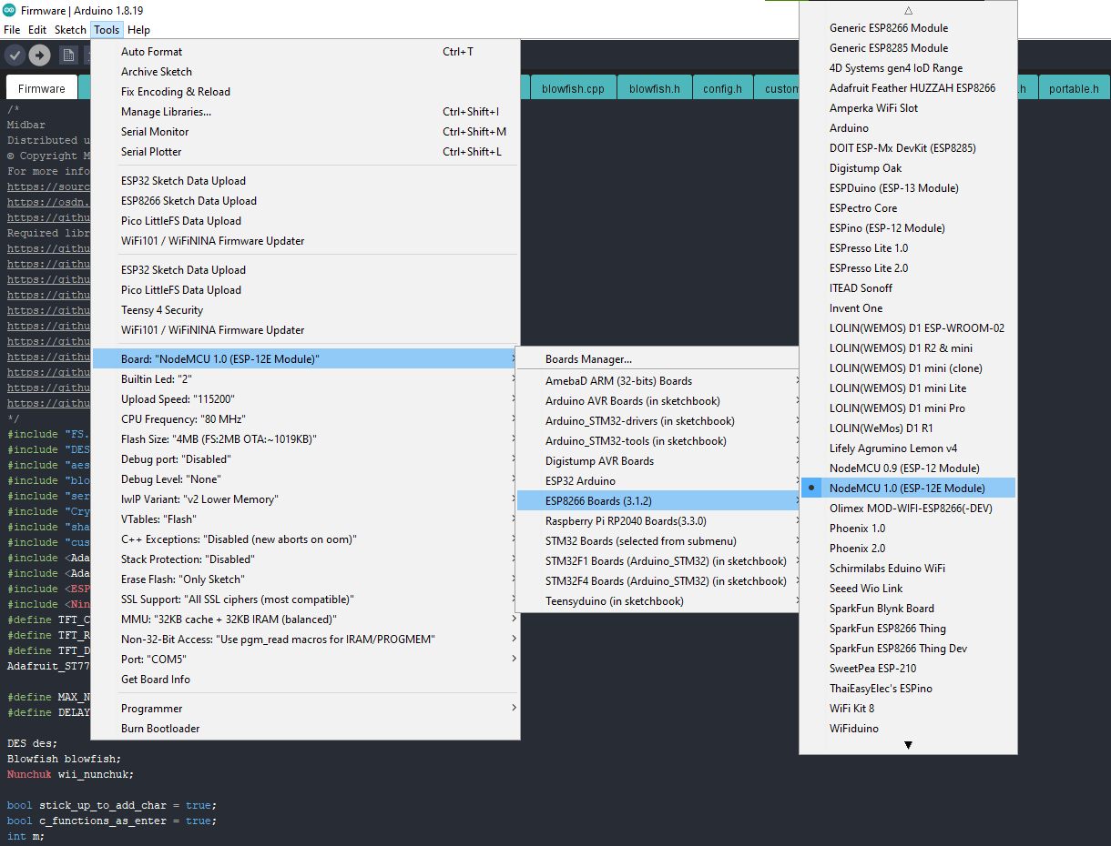Switch to the portable.h tab
The image size is (1111, 846).
pyautogui.click(x=1074, y=88)
